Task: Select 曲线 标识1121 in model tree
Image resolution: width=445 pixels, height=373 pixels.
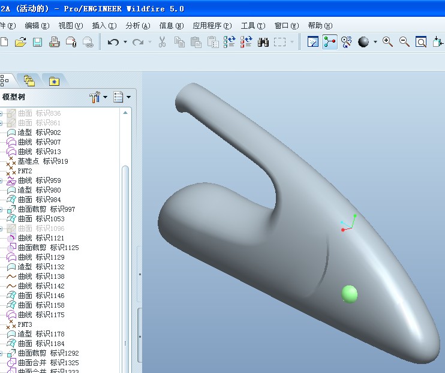Action: pyautogui.click(x=35, y=238)
